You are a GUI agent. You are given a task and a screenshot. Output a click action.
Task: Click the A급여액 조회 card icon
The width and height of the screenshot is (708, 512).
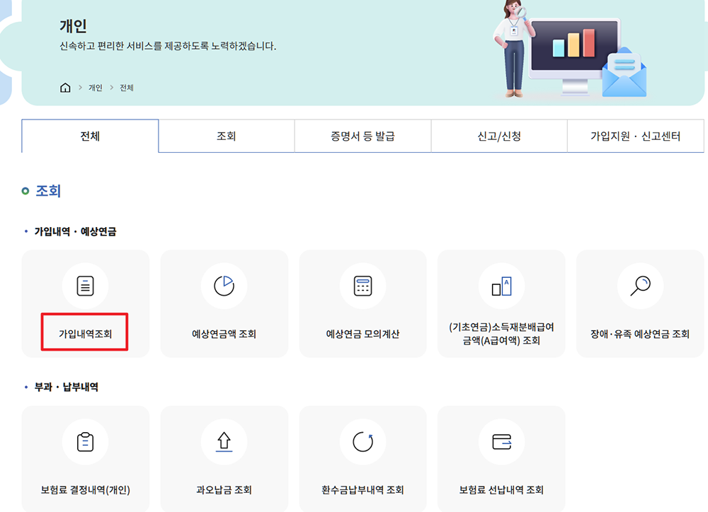(501, 286)
